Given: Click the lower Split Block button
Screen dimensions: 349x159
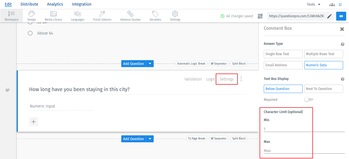Looking at the screenshot, I should (239, 138).
